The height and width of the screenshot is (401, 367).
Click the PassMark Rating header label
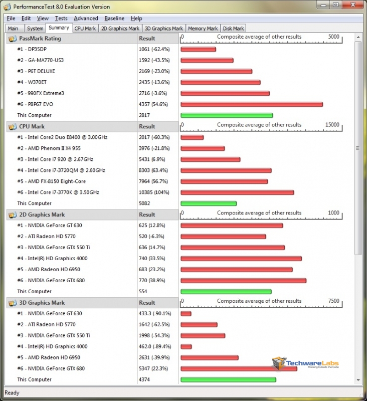click(x=40, y=39)
